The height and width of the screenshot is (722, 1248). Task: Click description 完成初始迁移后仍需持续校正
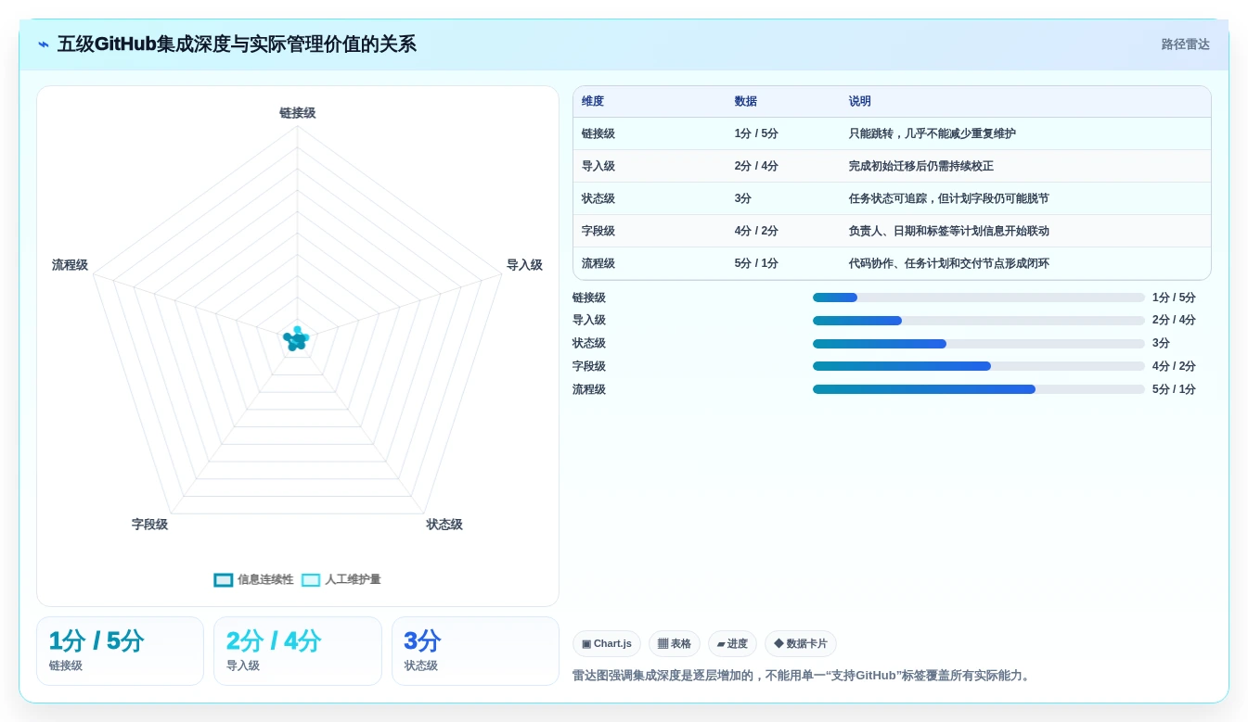coord(920,166)
